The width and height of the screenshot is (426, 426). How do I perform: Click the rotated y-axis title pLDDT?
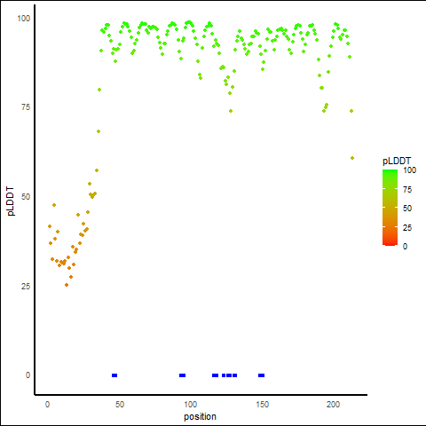point(11,201)
